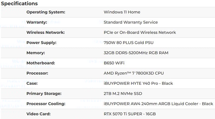
Task: Select the Processor label
Action: (x=37, y=73)
